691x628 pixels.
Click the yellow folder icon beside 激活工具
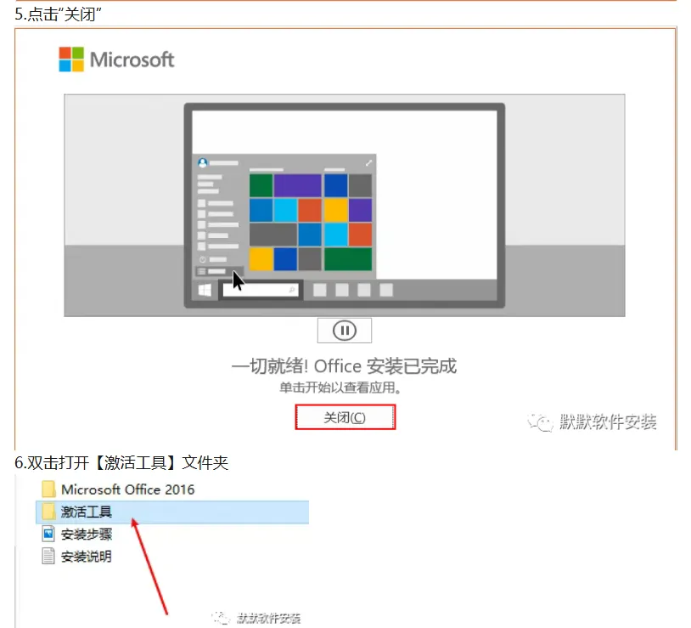pyautogui.click(x=48, y=512)
